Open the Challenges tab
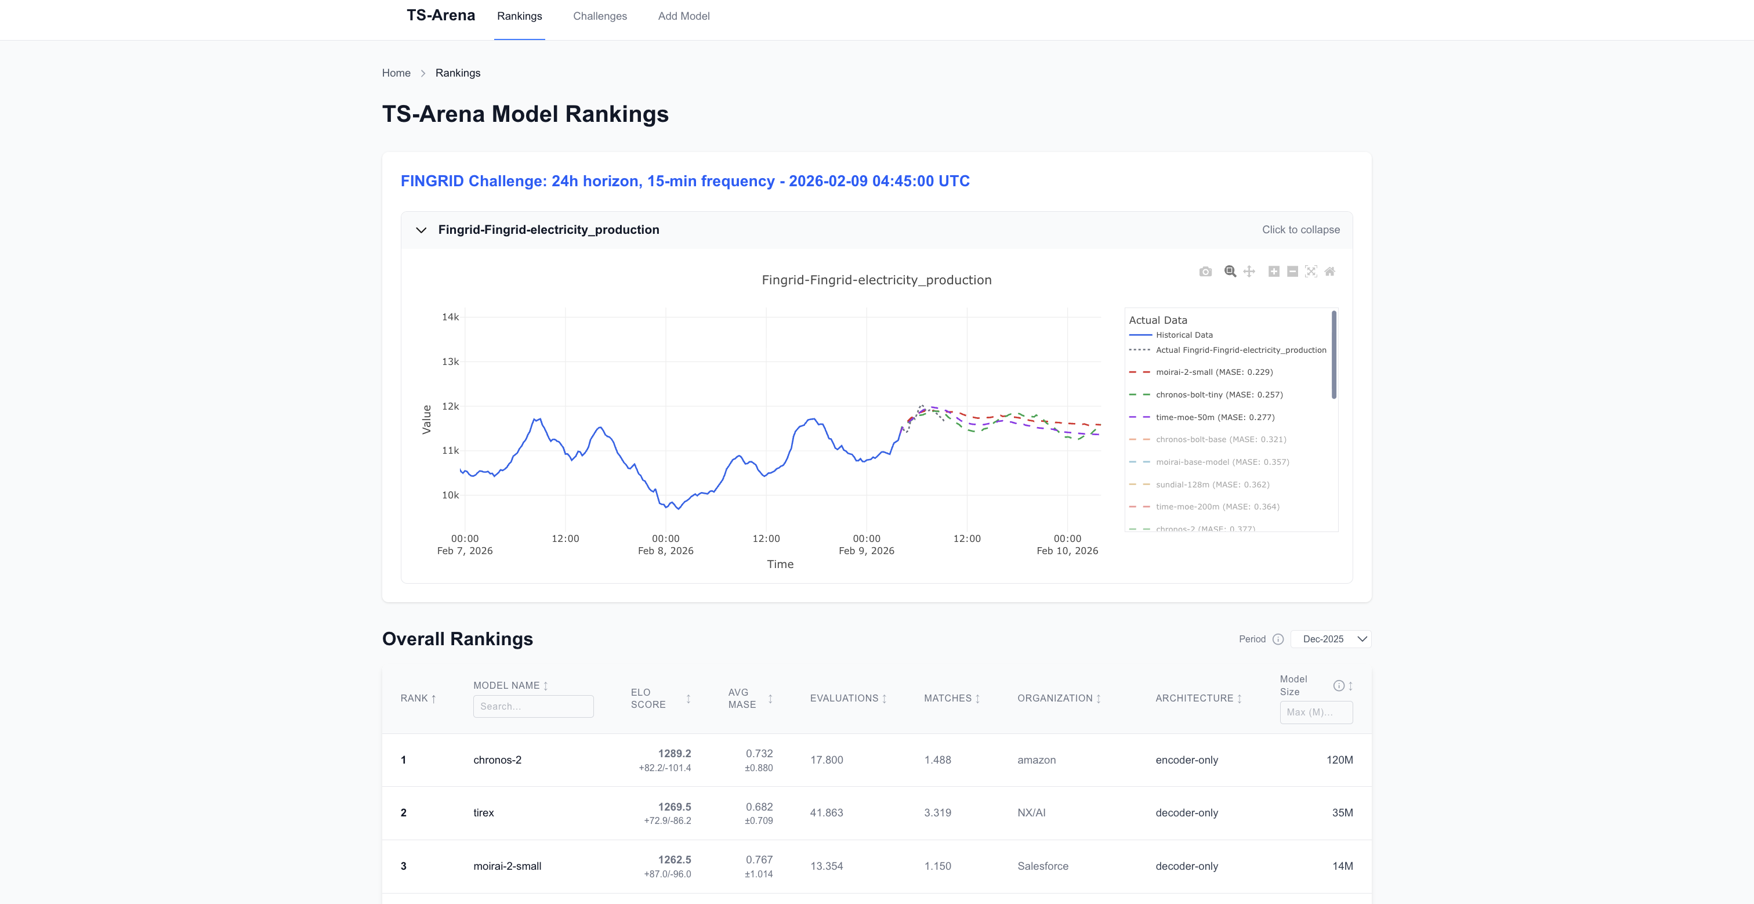This screenshot has width=1754, height=904. coord(599,16)
